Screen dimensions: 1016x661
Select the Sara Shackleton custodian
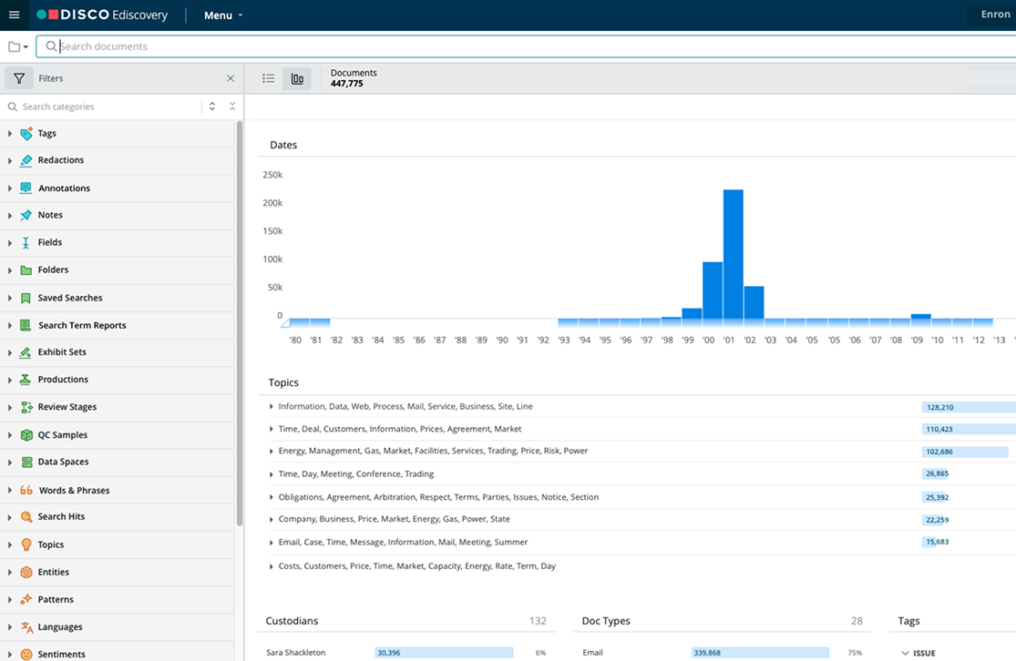(x=295, y=653)
